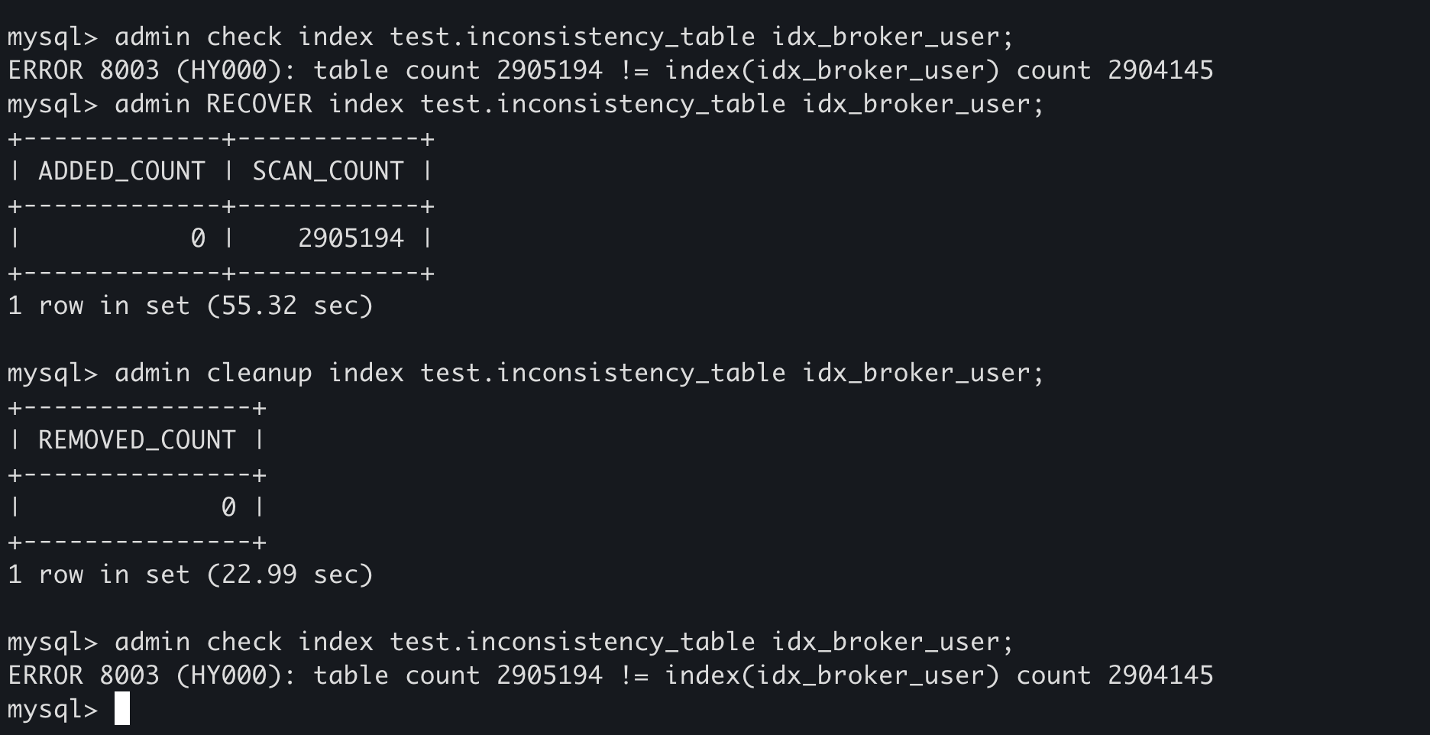
Task: Click the blinking cursor at the last prompt
Action: 122,709
